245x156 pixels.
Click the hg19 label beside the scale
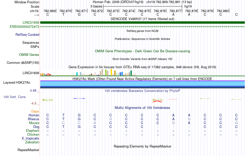click(x=188, y=6)
